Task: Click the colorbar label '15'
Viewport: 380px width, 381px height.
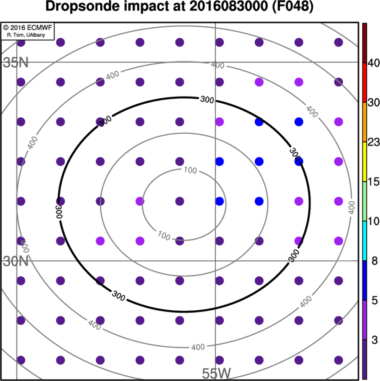Action: pos(374,182)
